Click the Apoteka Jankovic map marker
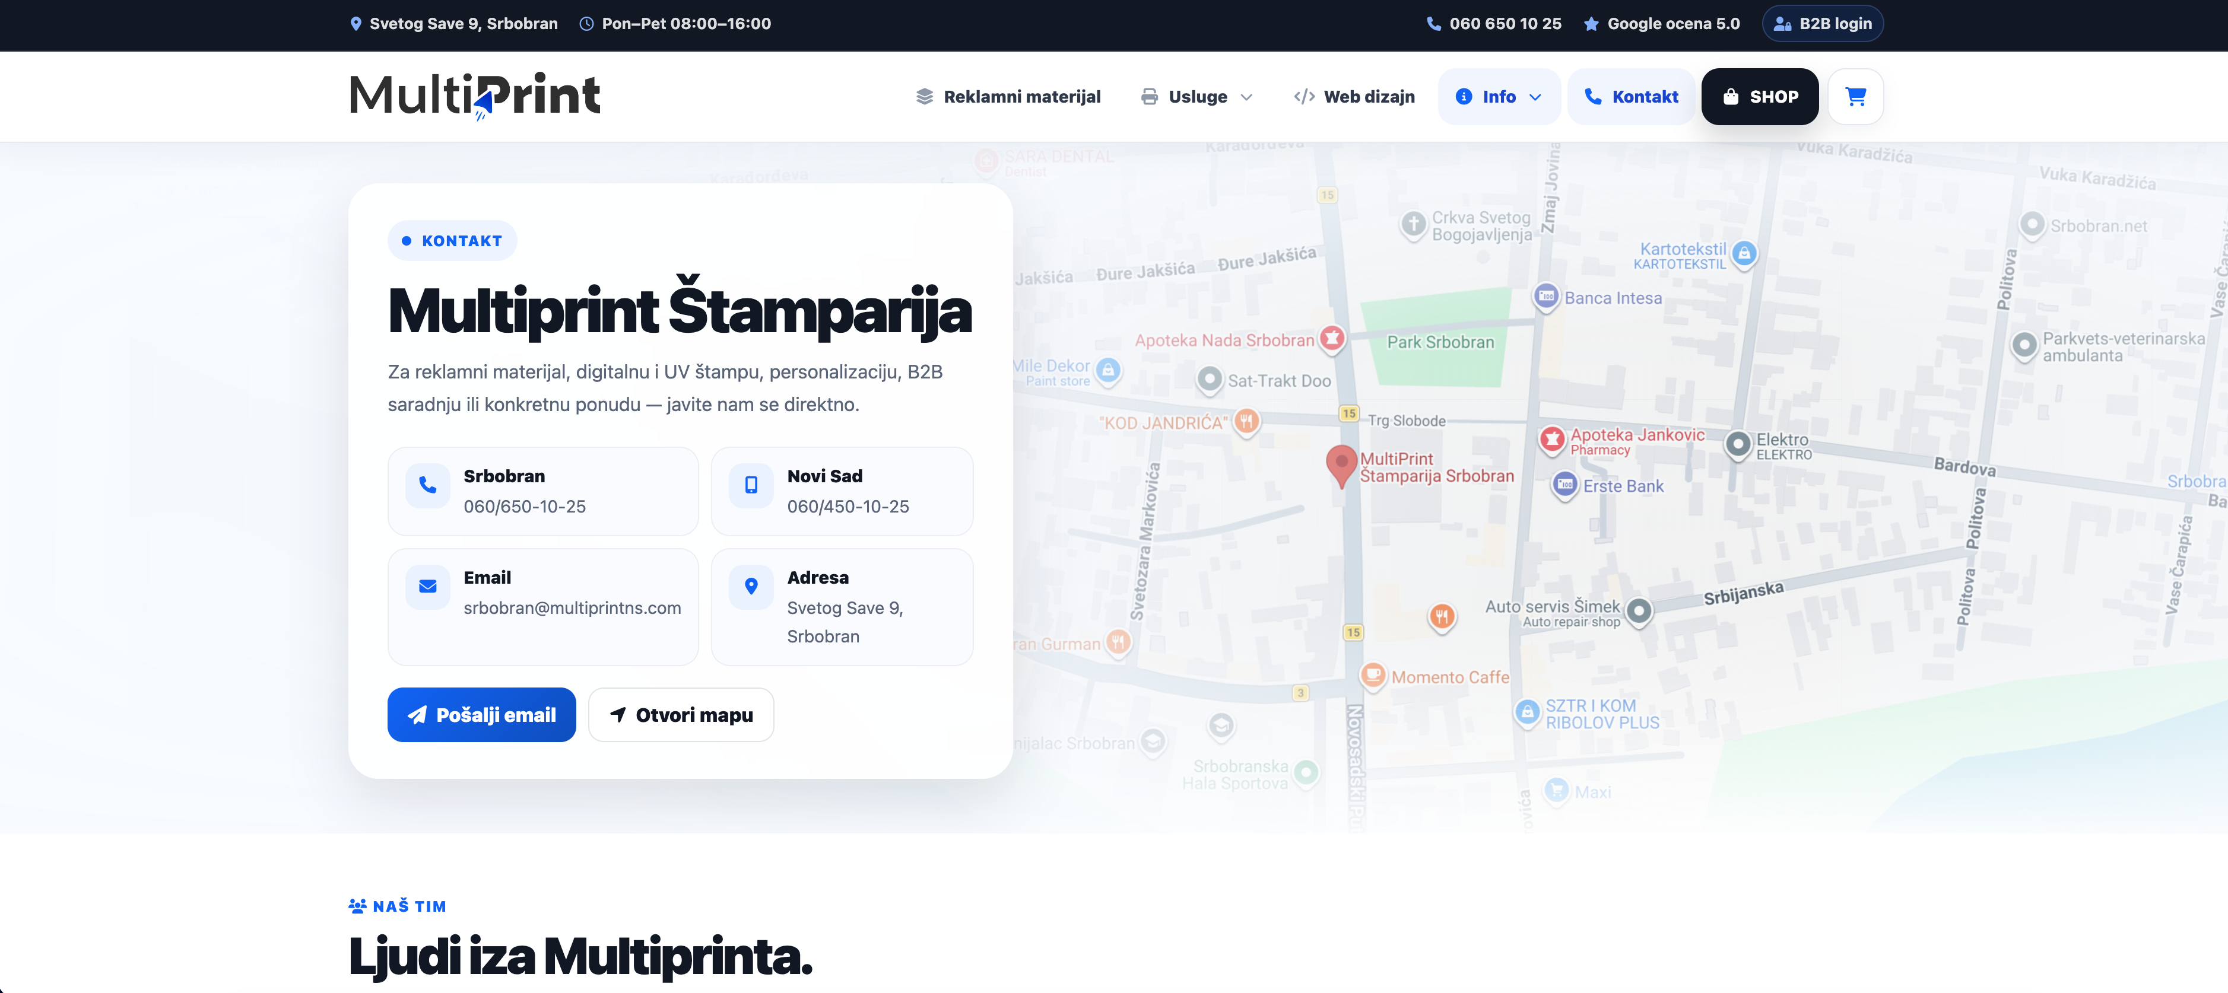Image resolution: width=2228 pixels, height=993 pixels. [x=1553, y=440]
